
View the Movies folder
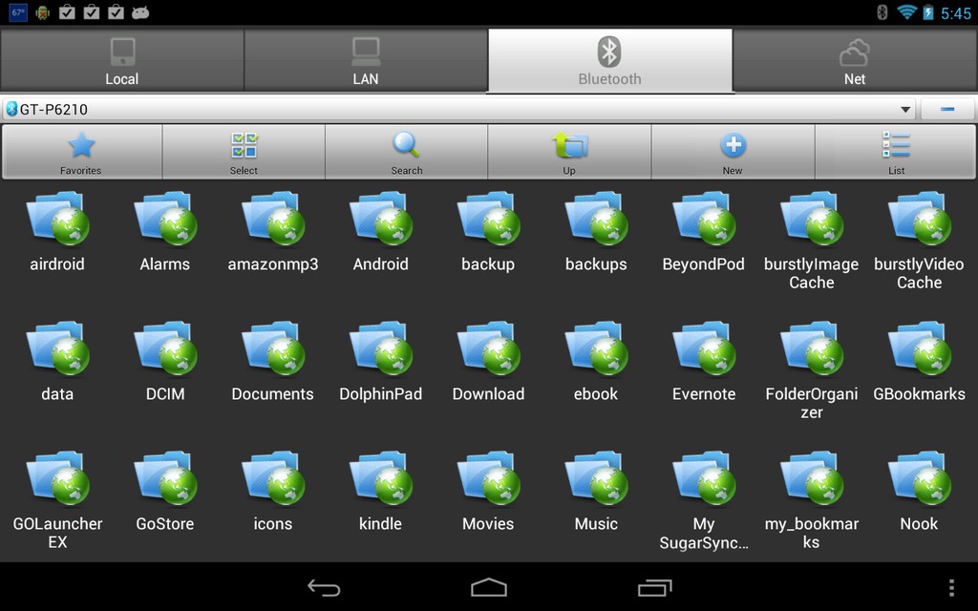(x=488, y=492)
